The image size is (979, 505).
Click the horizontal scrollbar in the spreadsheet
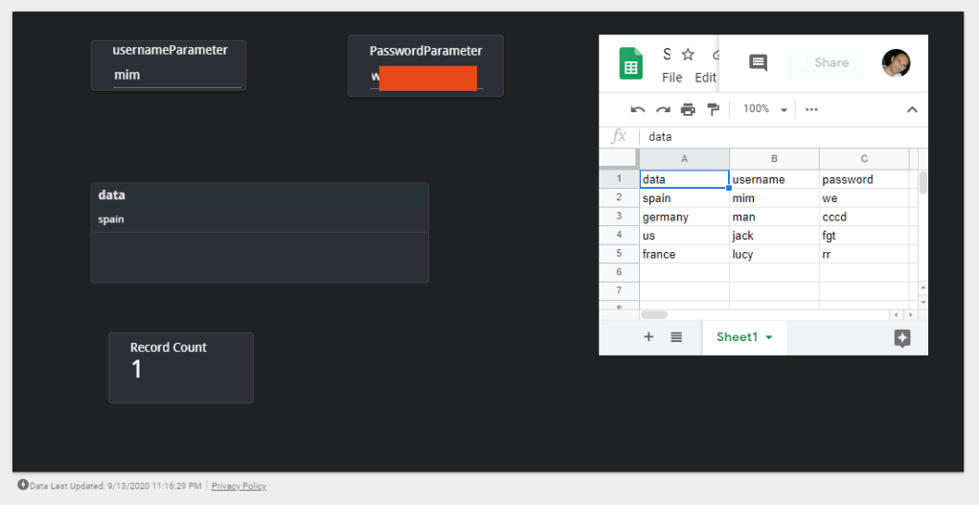click(x=653, y=314)
